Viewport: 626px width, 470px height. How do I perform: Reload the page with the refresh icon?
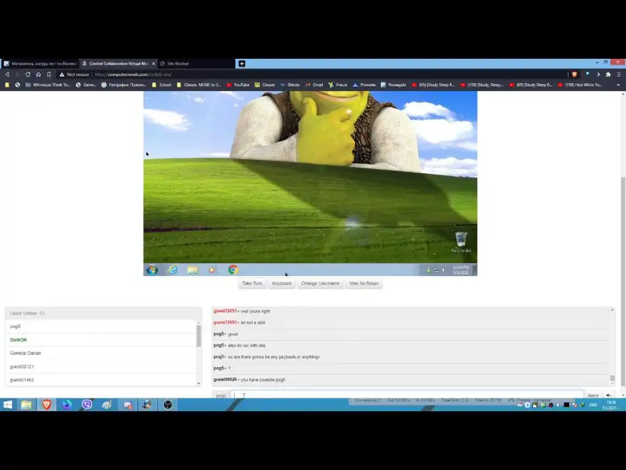[28, 74]
